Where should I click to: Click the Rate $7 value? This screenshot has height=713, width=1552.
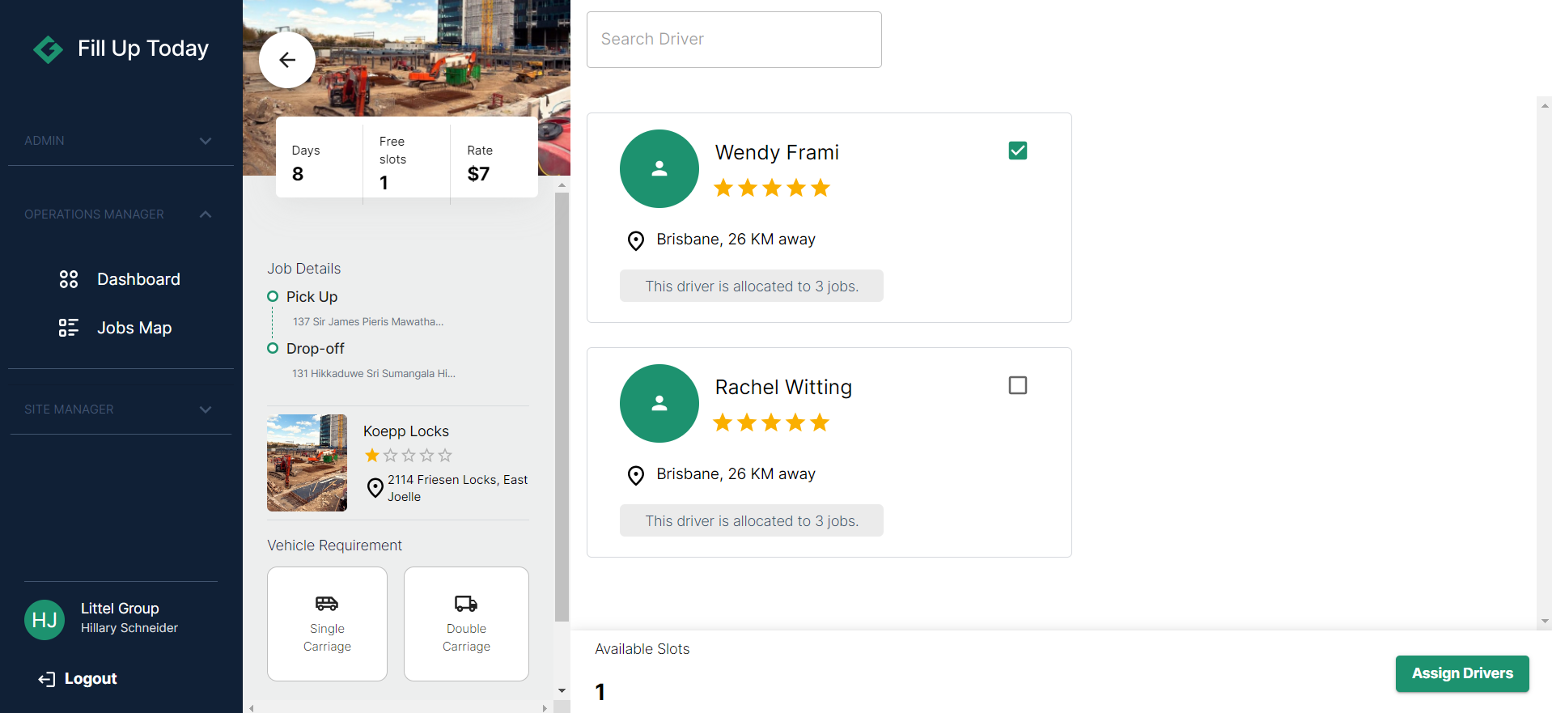tap(478, 174)
